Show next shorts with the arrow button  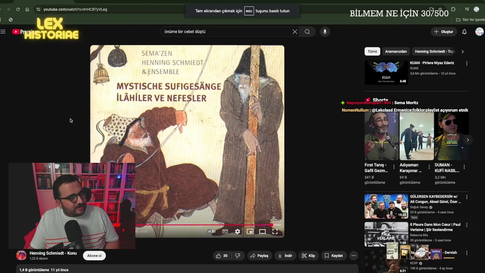point(468,140)
